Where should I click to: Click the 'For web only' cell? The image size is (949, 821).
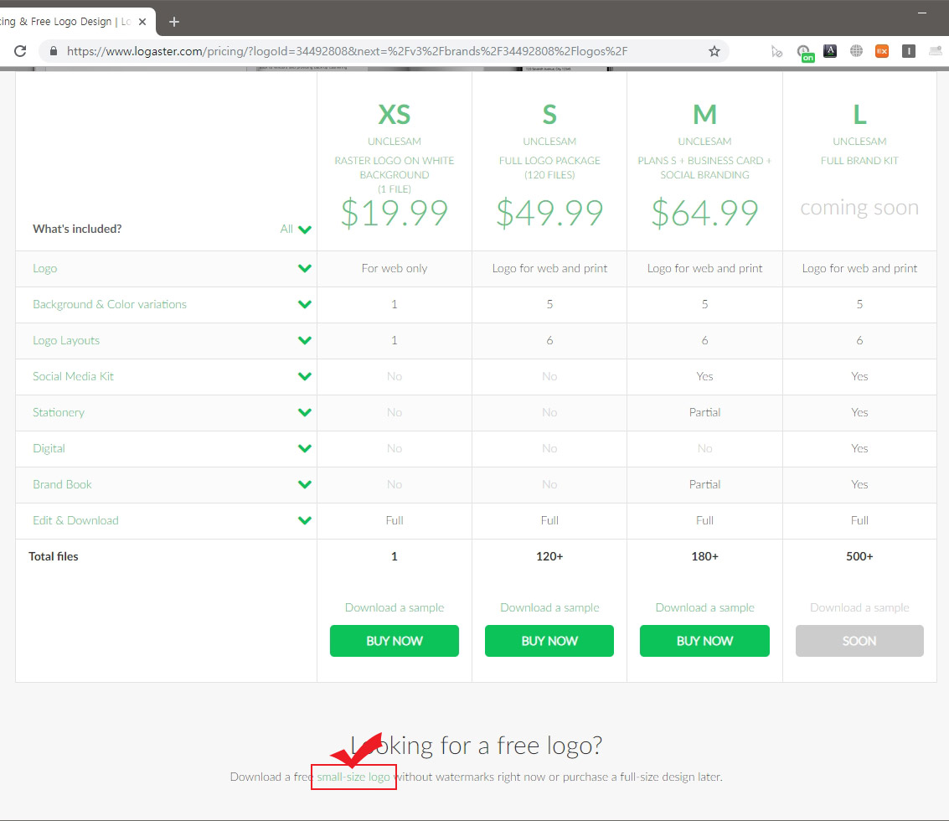(394, 268)
